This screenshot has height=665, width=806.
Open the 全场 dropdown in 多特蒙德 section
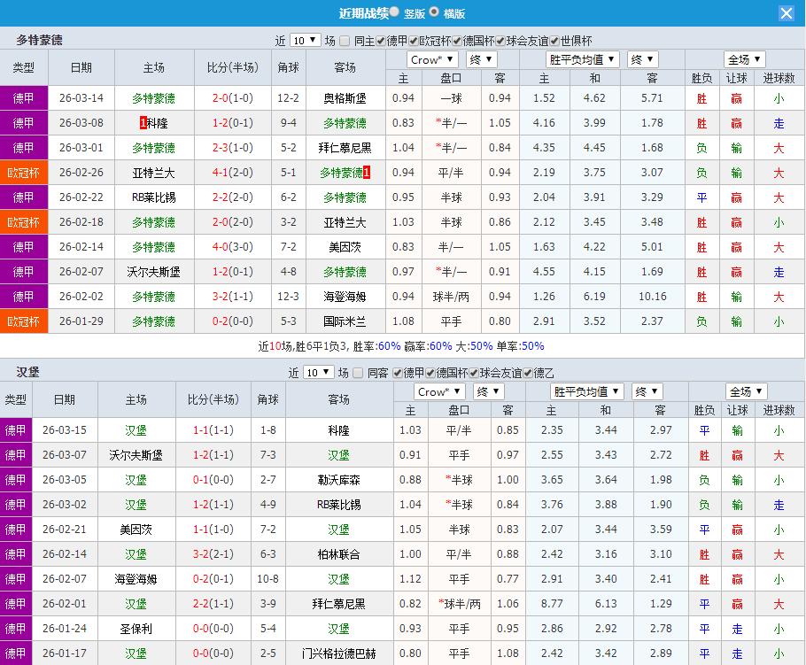coord(745,59)
